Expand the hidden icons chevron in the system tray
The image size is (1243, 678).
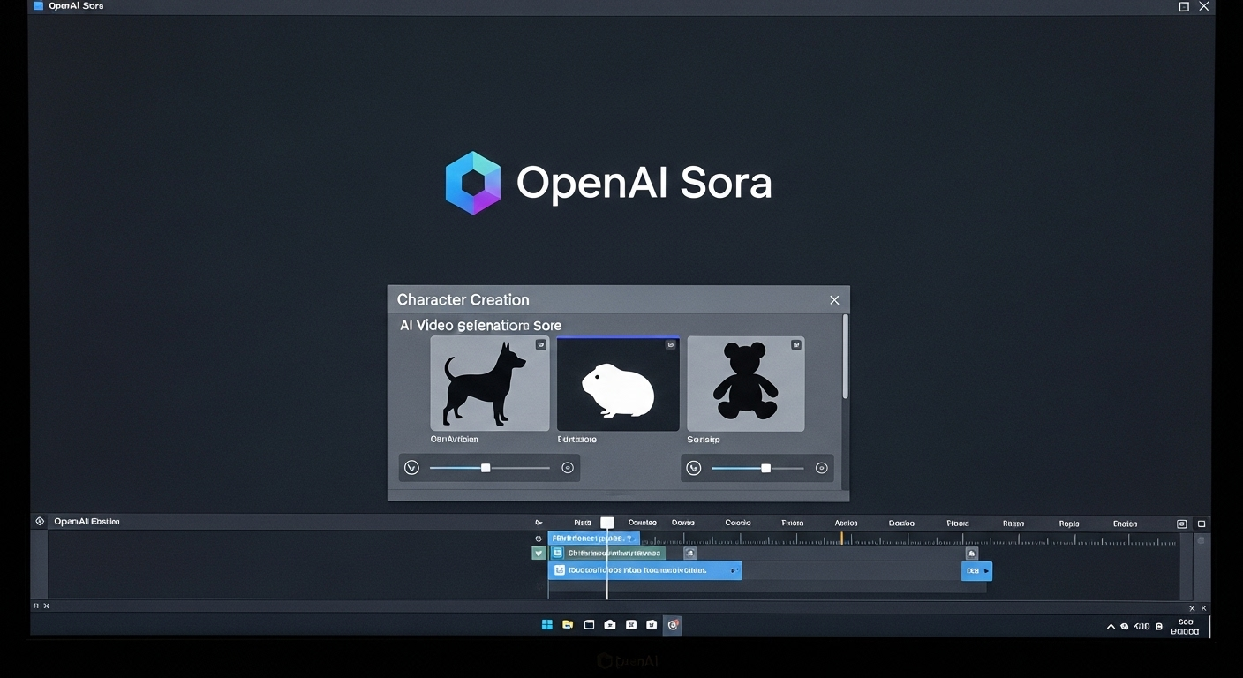(1111, 626)
